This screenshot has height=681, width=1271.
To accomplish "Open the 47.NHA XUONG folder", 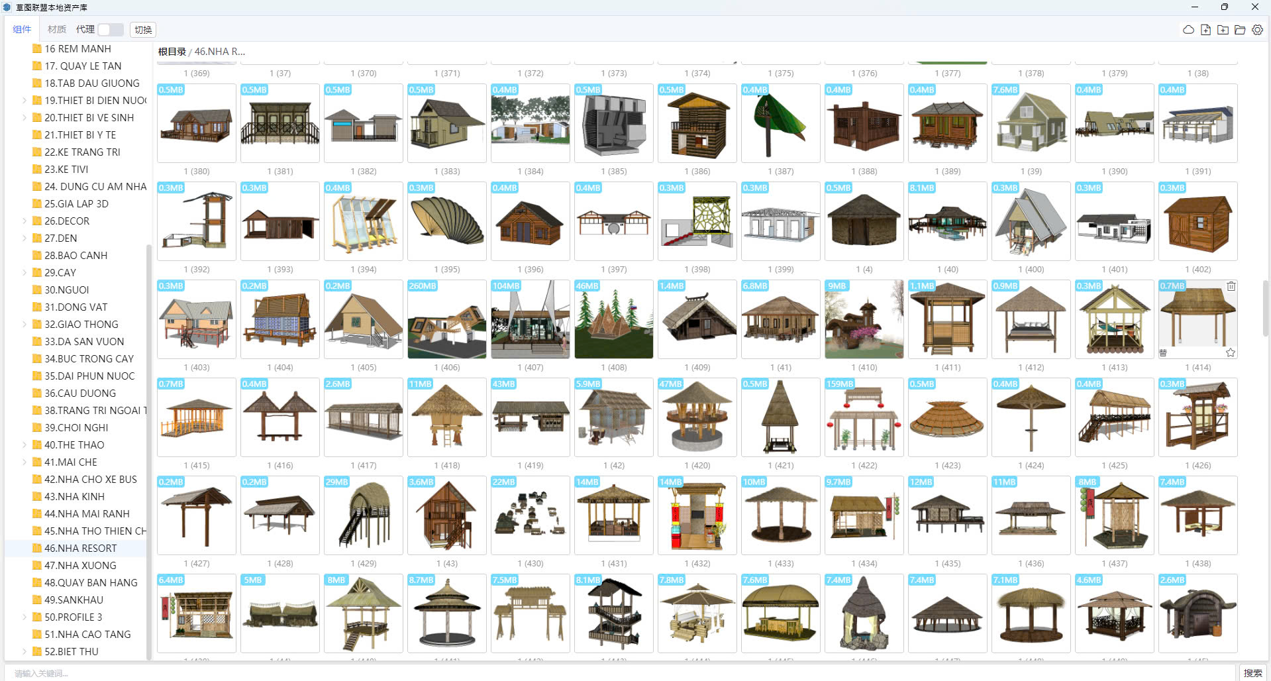I will [x=80, y=566].
